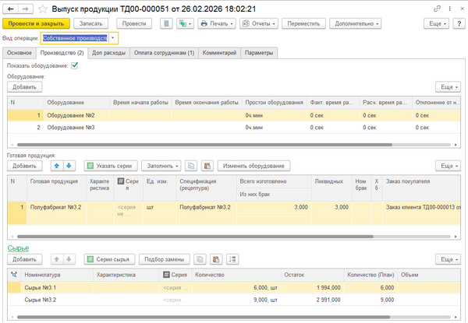Move finished product row down

point(68,166)
